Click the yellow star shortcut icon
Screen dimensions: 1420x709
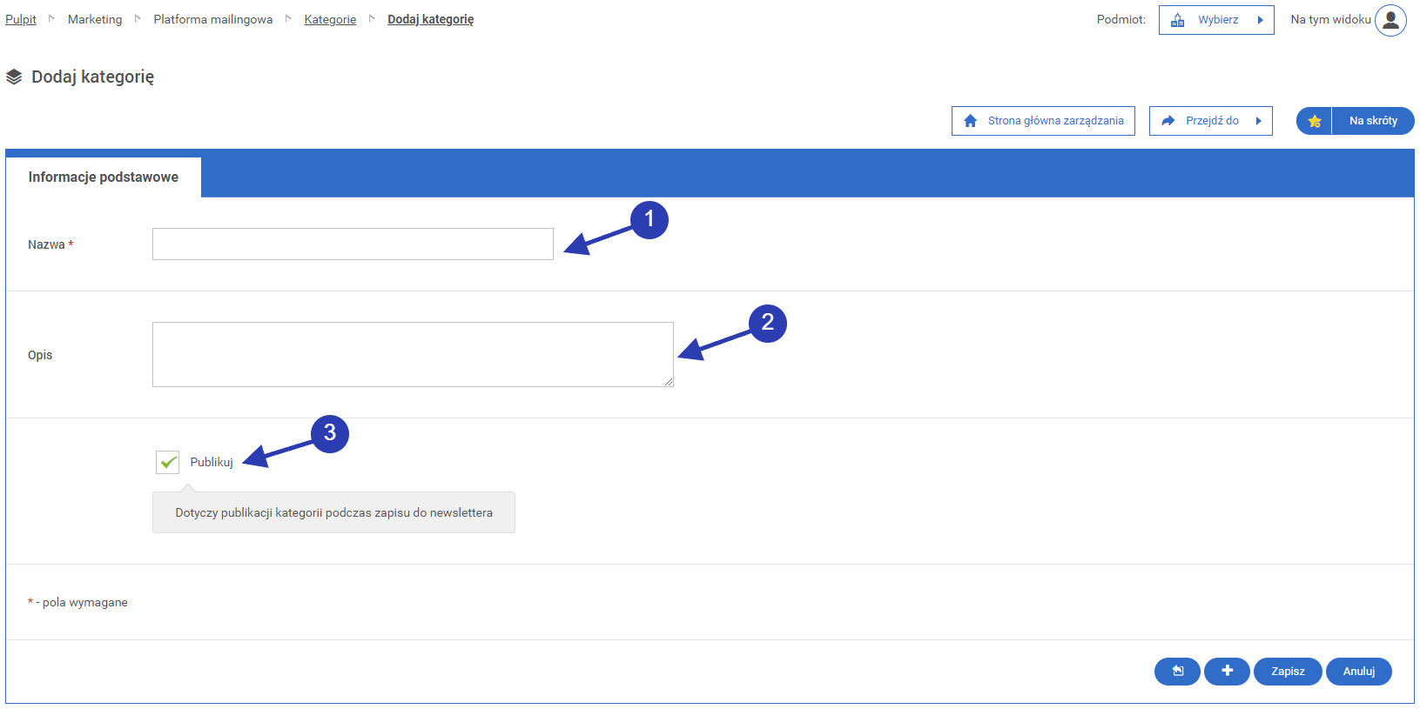1314,121
